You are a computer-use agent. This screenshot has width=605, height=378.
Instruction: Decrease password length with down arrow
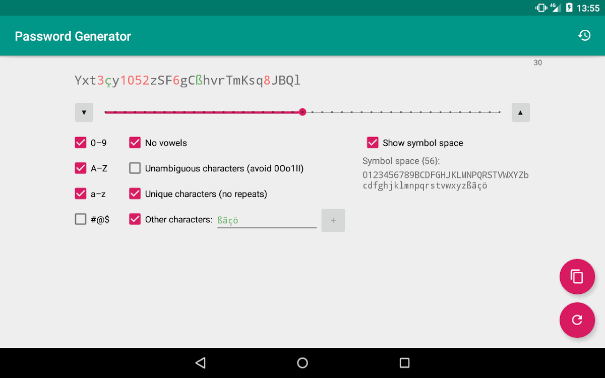pos(84,112)
